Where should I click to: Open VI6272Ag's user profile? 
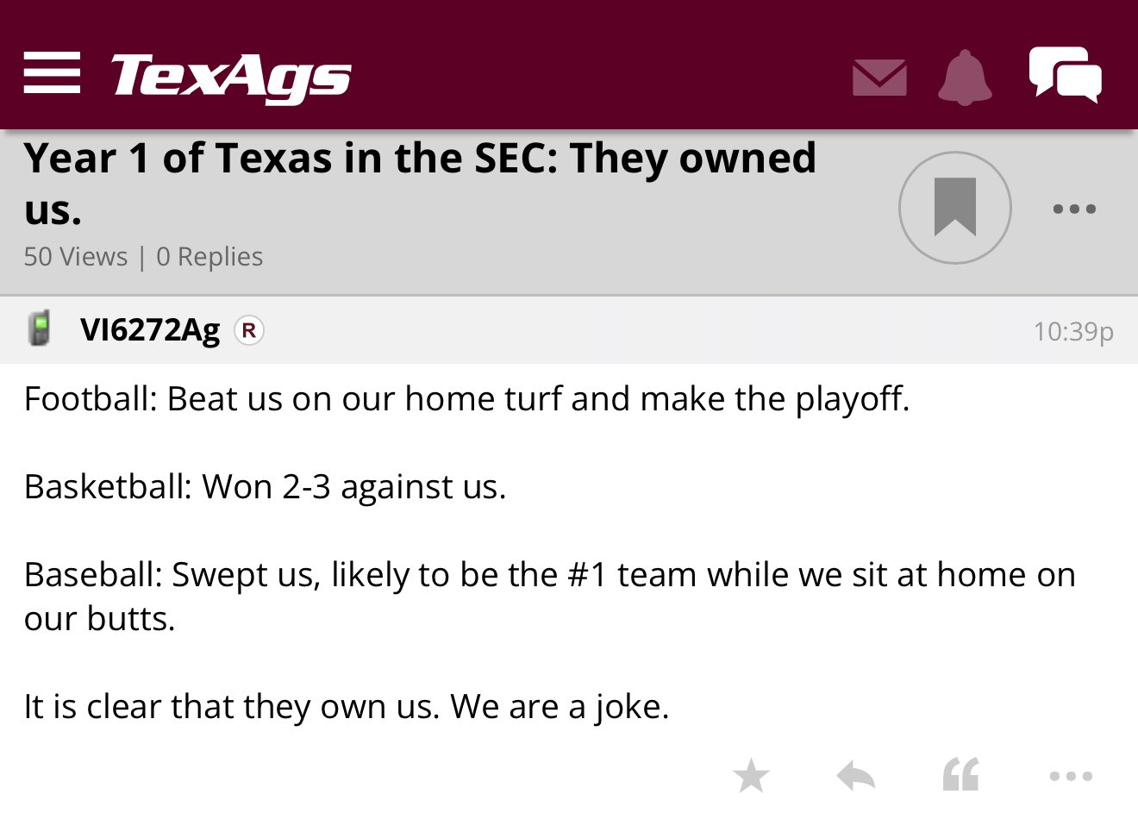point(150,330)
